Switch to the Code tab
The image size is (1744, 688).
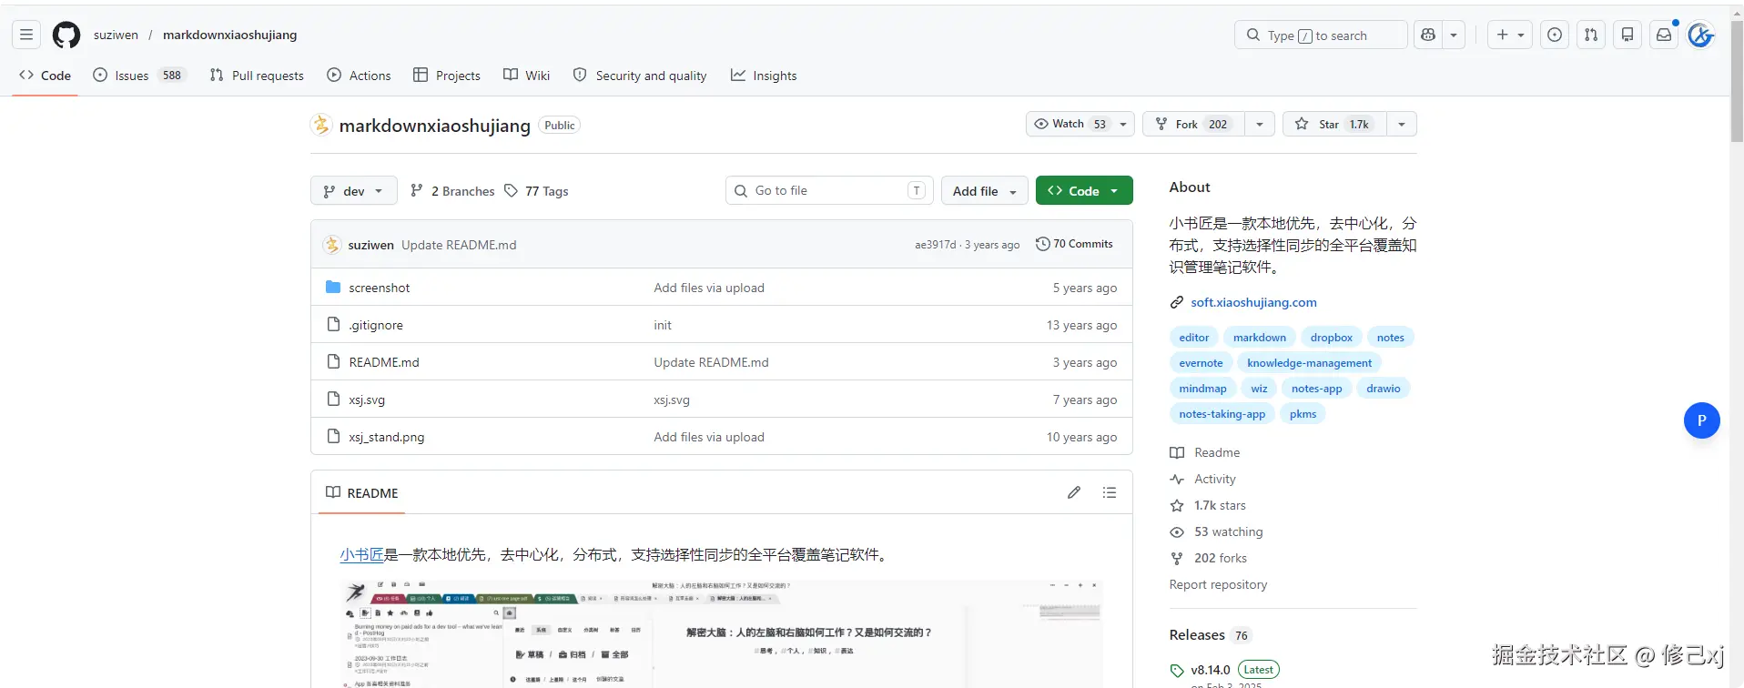click(x=45, y=76)
